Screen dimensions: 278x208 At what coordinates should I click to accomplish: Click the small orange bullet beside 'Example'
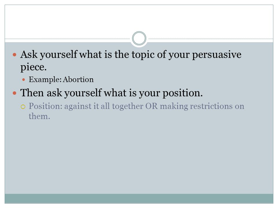[x=23, y=80]
